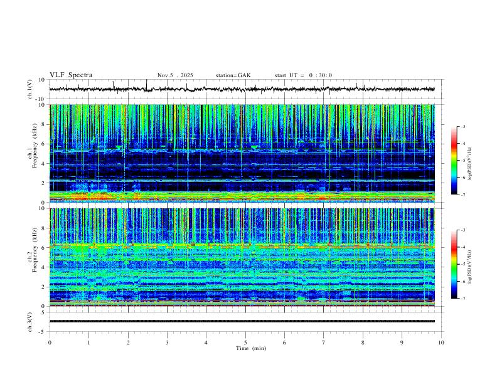Click the "start UT = 0 :30: 0" label
Image resolution: width=497 pixels, height=384 pixels.
303,75
